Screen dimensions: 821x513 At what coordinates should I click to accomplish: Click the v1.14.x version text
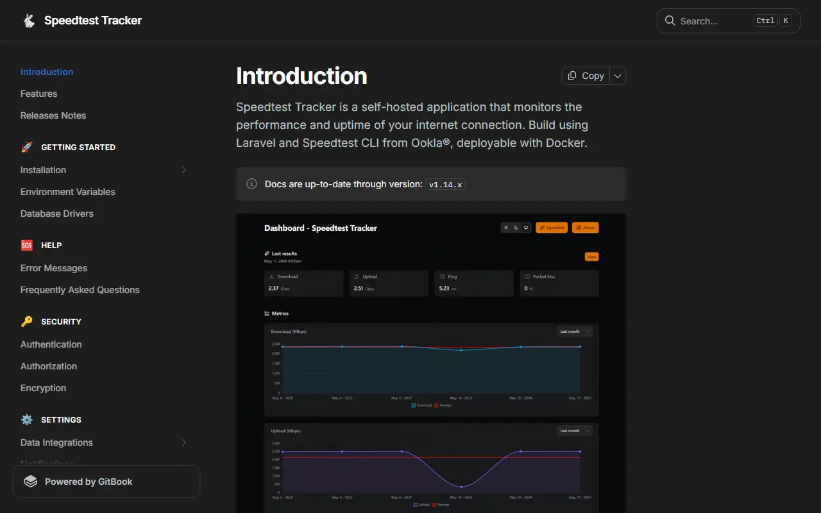[x=446, y=184]
